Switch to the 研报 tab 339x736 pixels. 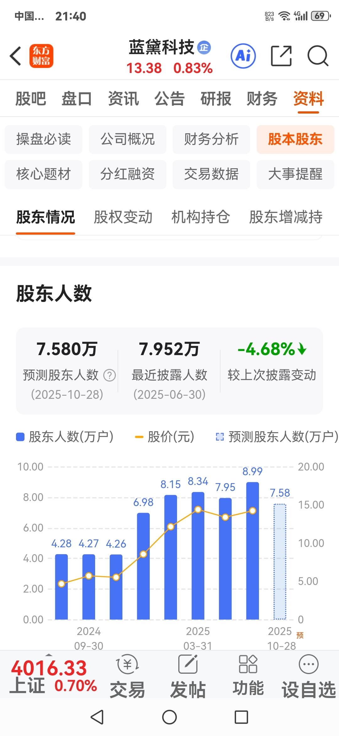pyautogui.click(x=216, y=99)
